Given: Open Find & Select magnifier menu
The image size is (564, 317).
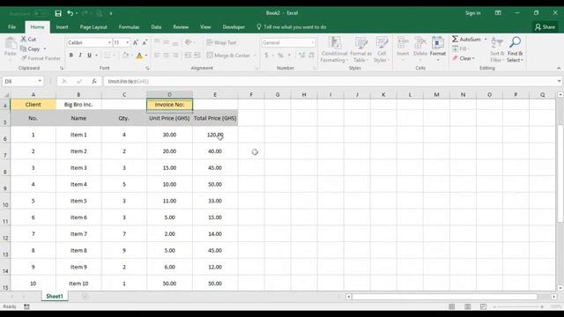Looking at the screenshot, I should [515, 49].
